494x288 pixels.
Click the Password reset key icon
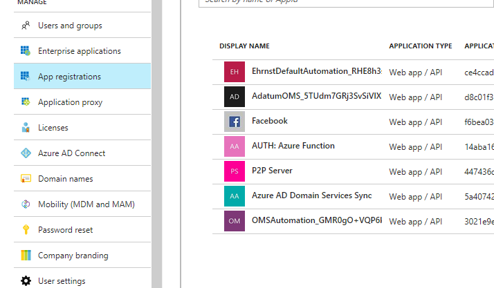tap(26, 229)
